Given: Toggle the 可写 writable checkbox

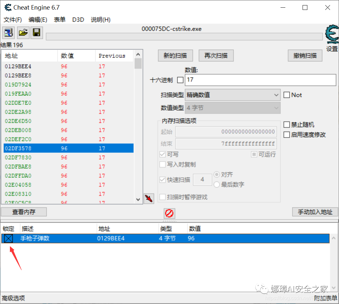Looking at the screenshot, I should [x=162, y=154].
